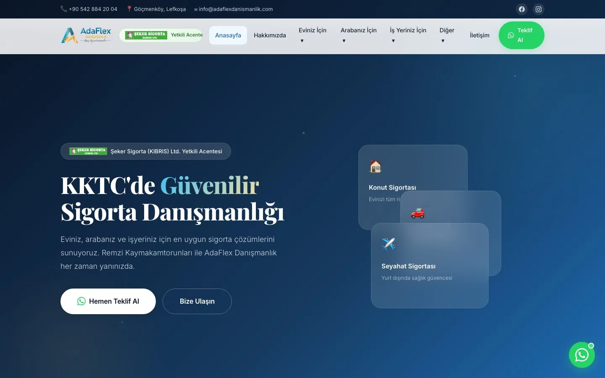
Task: Call the phone number +90 542 884 20 04
Action: [x=93, y=9]
